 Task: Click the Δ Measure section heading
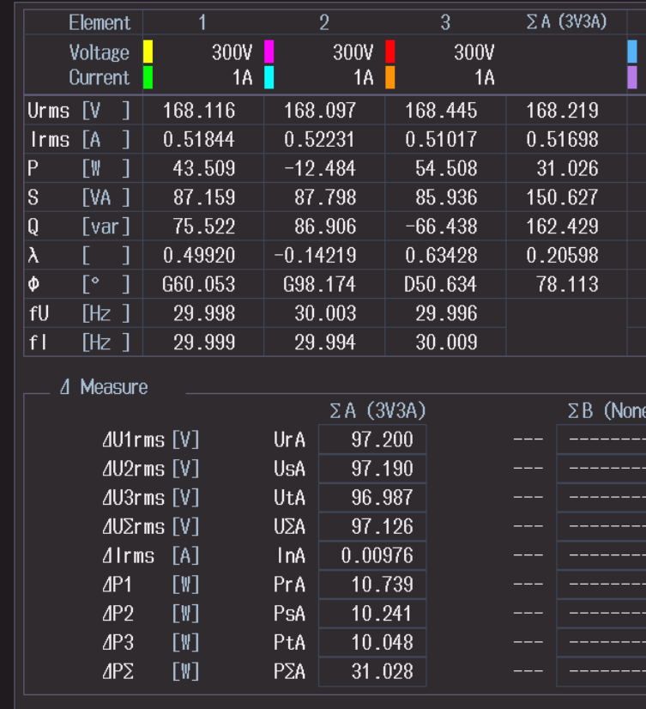104,387
